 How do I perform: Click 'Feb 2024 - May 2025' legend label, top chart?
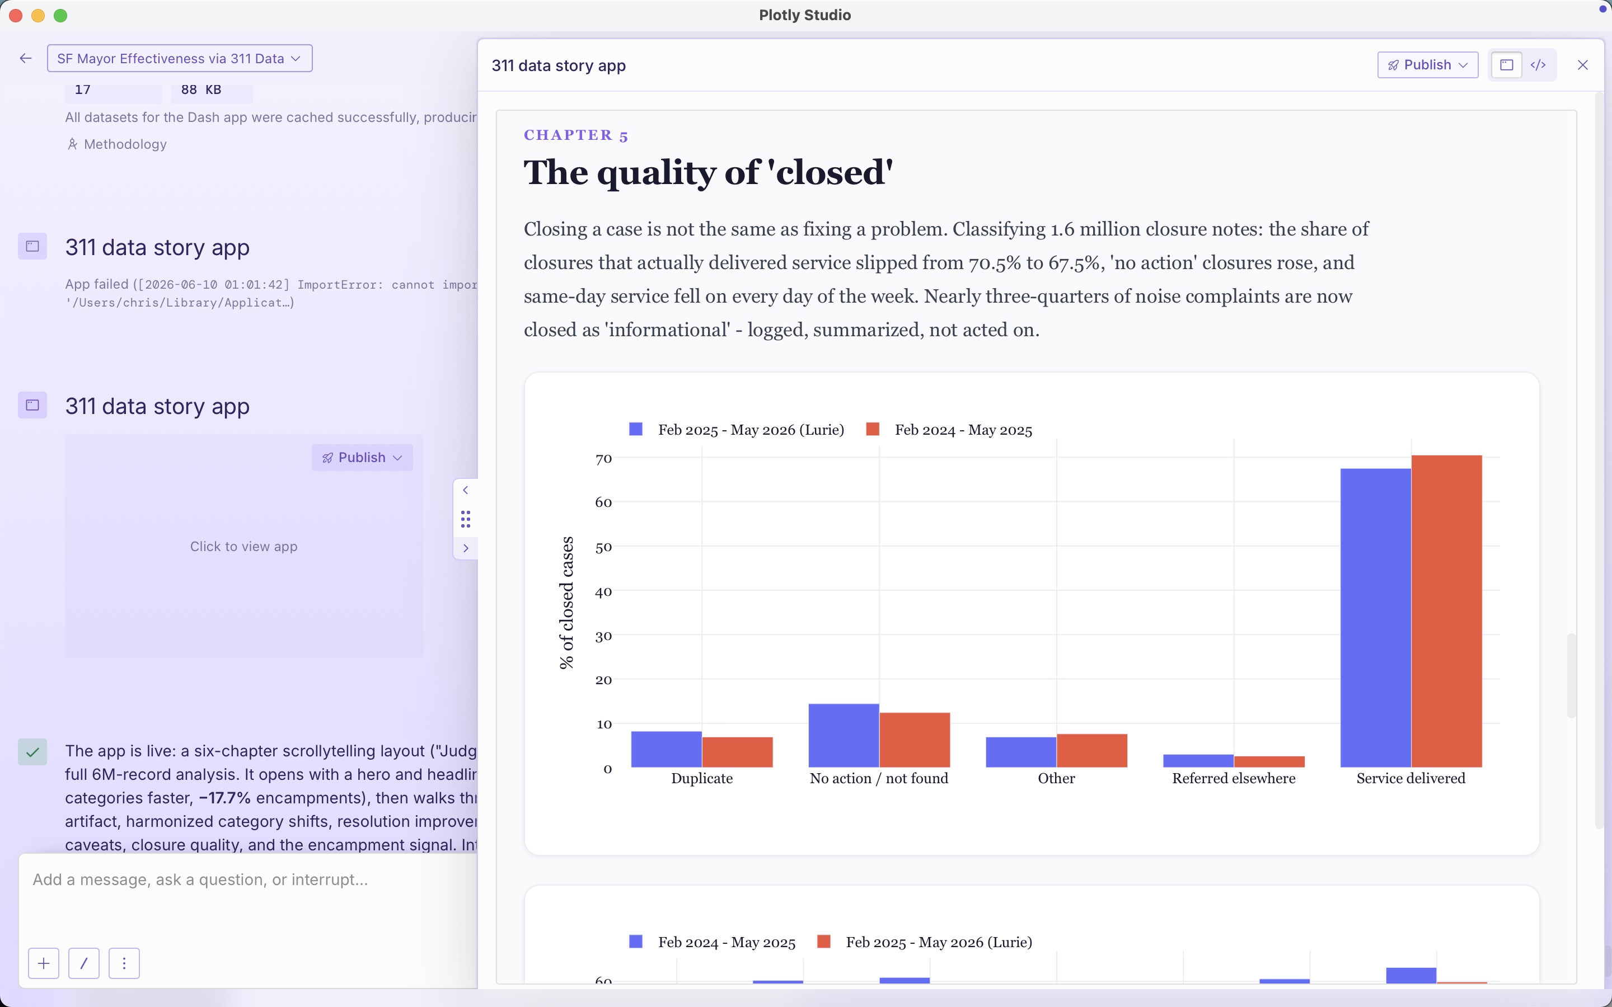(x=963, y=430)
